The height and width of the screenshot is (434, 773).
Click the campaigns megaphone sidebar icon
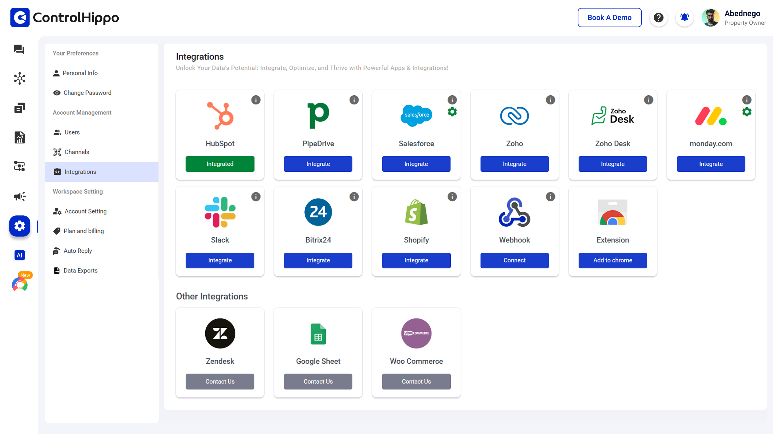coord(20,196)
